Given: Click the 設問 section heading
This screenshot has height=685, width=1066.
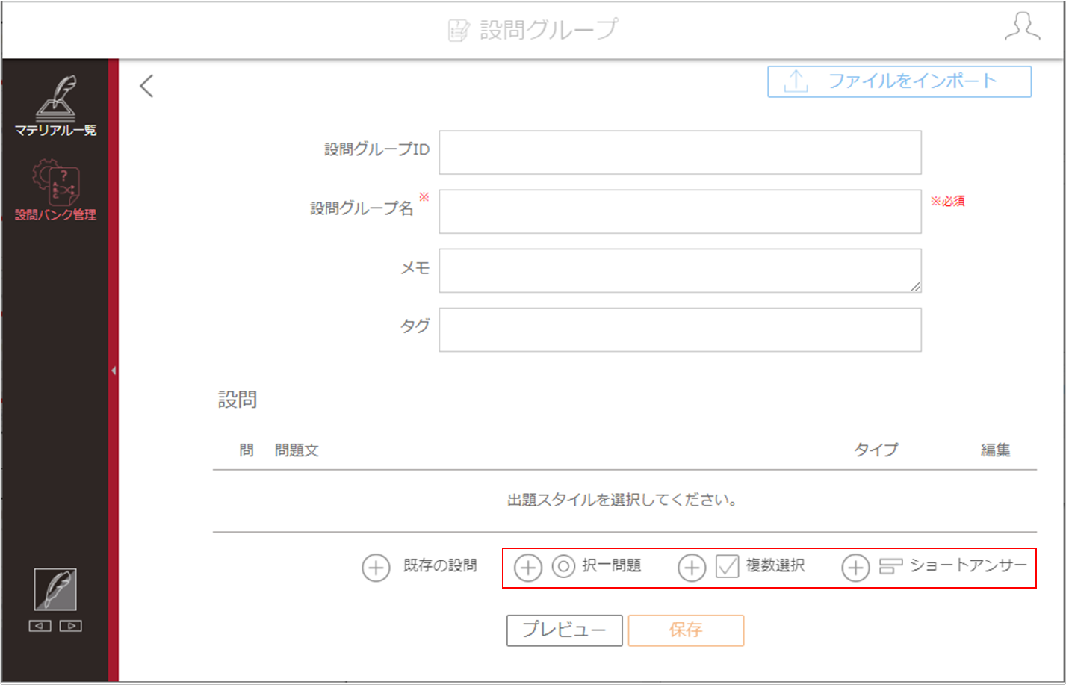Looking at the screenshot, I should click(238, 400).
